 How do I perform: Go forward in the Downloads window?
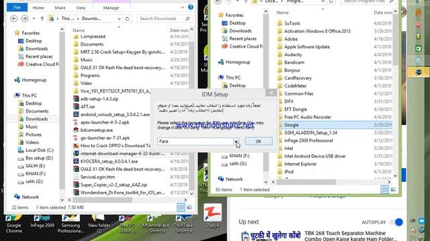[25, 19]
